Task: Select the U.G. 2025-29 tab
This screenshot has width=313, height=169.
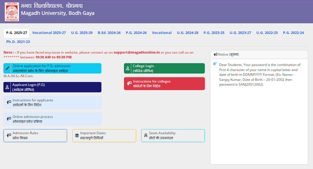Action: point(82,33)
